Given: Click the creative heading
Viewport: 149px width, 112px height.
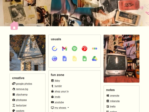Looking at the screenshot, I should point(18,78).
